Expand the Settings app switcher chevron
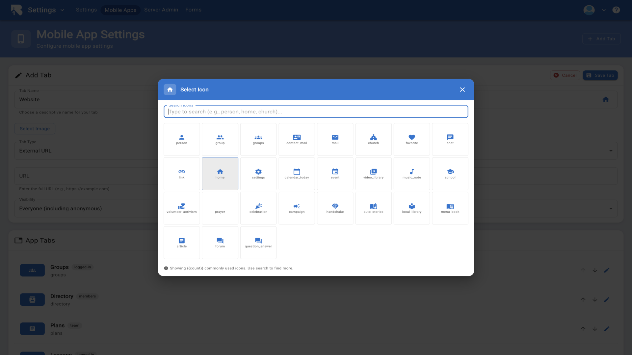Image resolution: width=632 pixels, height=355 pixels. pyautogui.click(x=62, y=10)
